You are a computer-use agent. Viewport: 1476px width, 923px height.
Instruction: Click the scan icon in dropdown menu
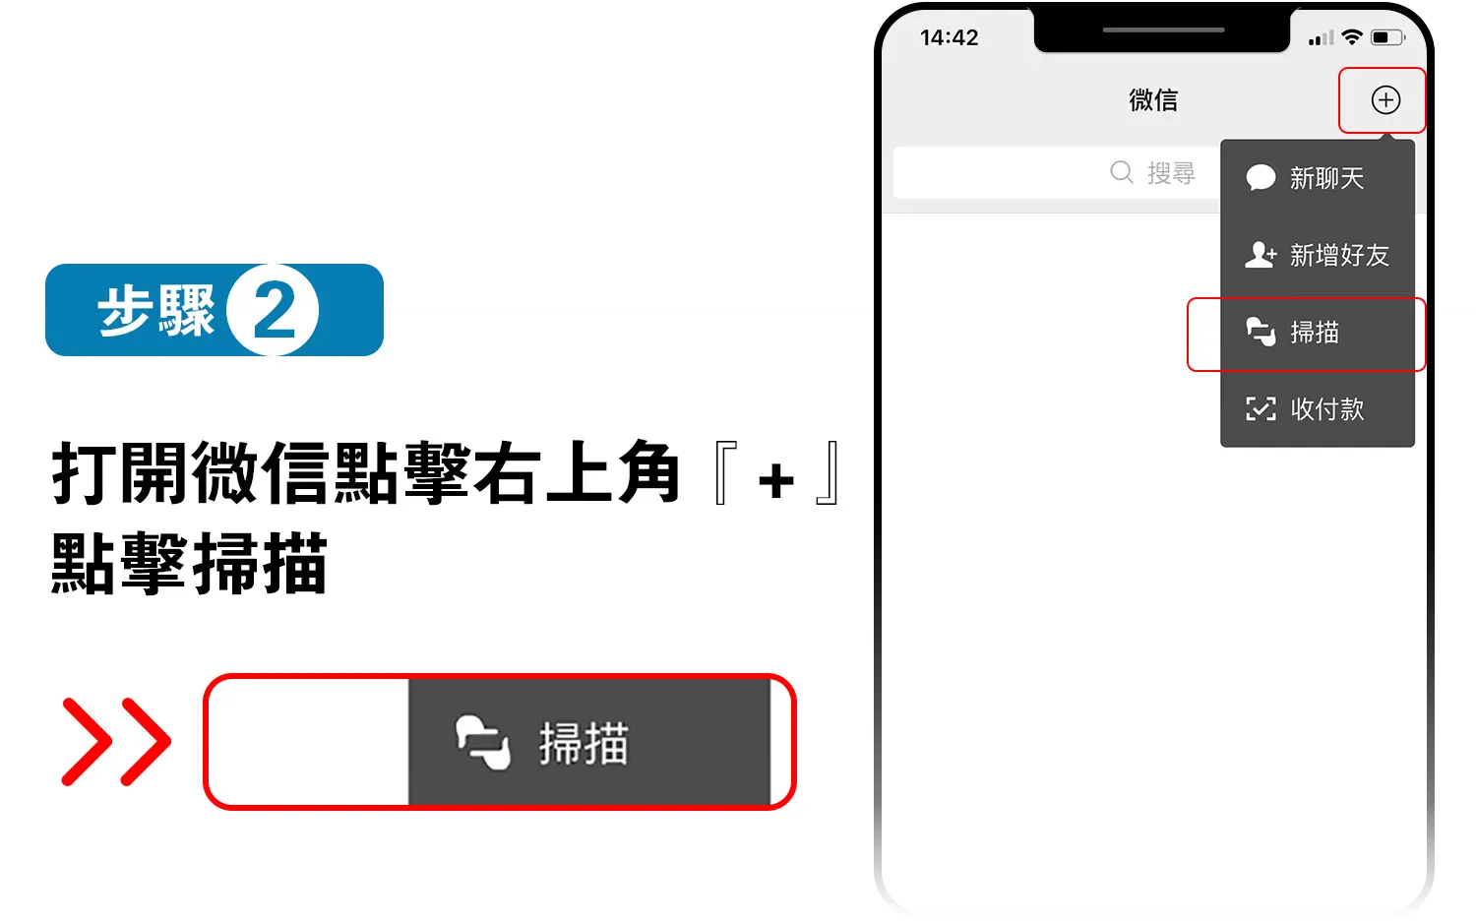tap(1261, 332)
